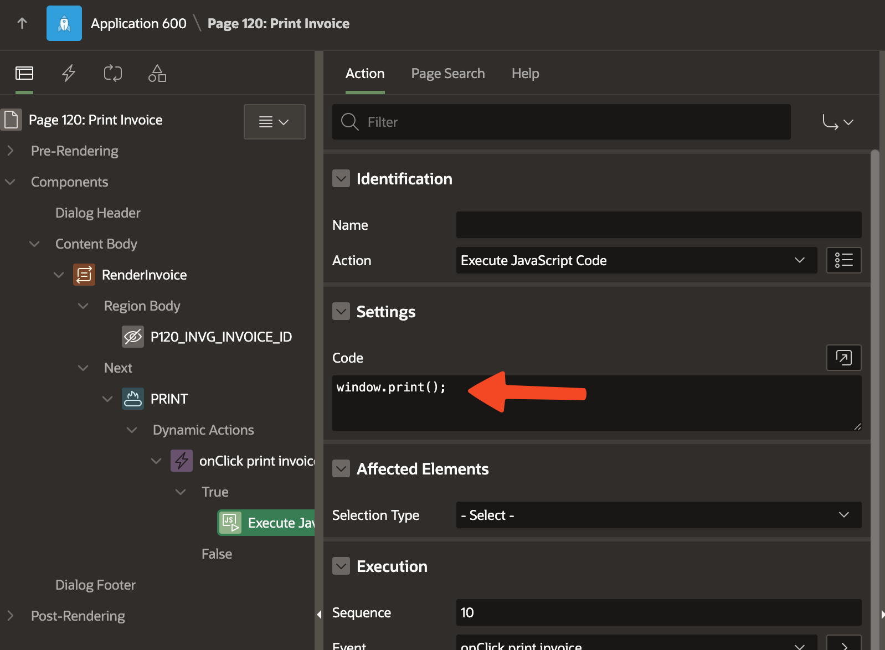
Task: Switch to the Dynamic Actions lightning tab
Action: [x=69, y=73]
